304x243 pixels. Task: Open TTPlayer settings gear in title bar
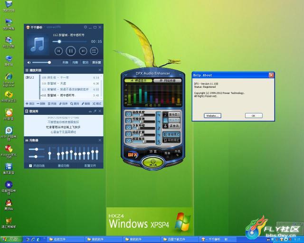click(85, 27)
